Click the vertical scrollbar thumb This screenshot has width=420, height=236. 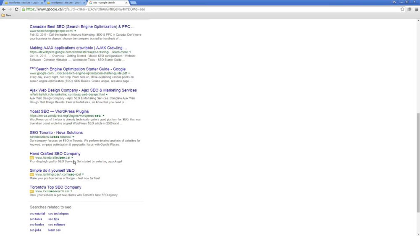(418, 163)
